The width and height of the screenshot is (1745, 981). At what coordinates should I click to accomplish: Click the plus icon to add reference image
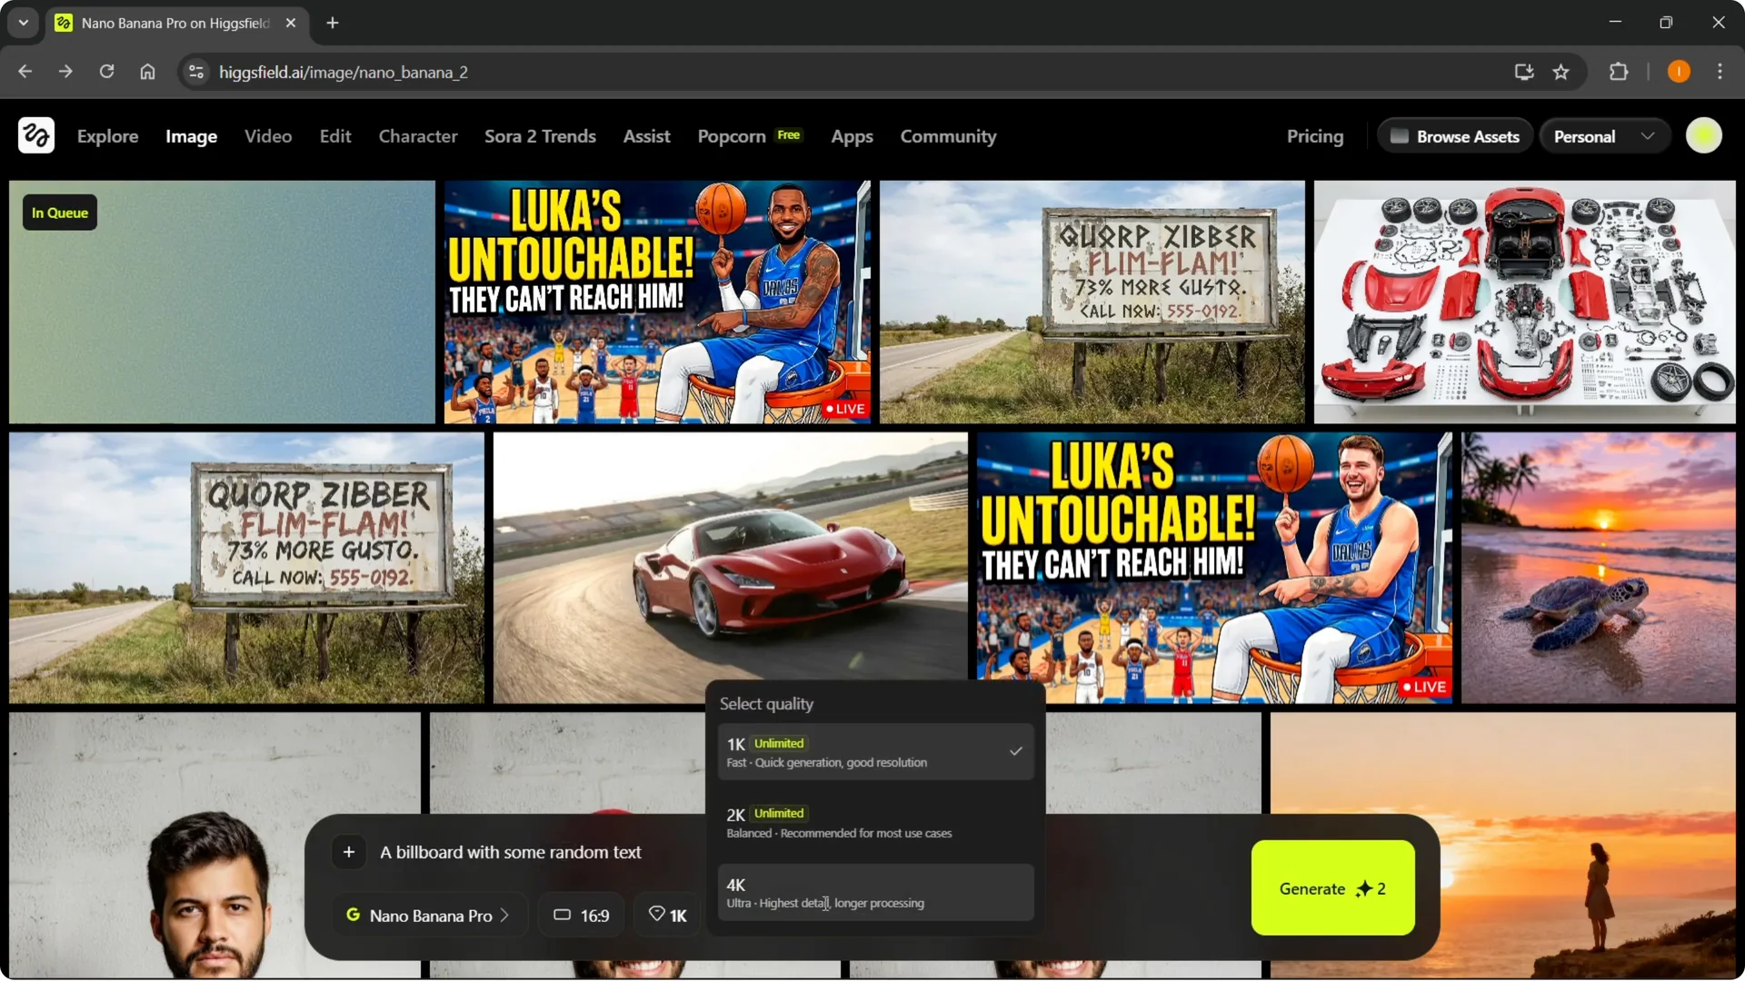(x=349, y=852)
